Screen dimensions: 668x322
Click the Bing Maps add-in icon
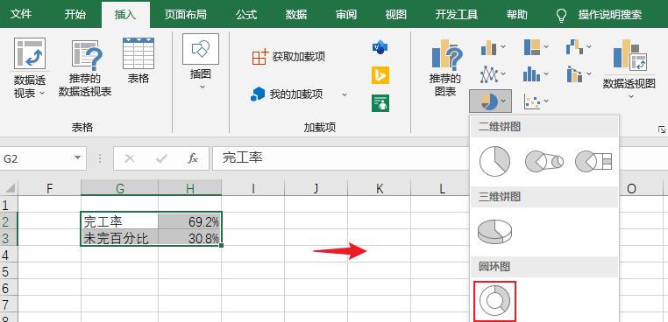(380, 75)
